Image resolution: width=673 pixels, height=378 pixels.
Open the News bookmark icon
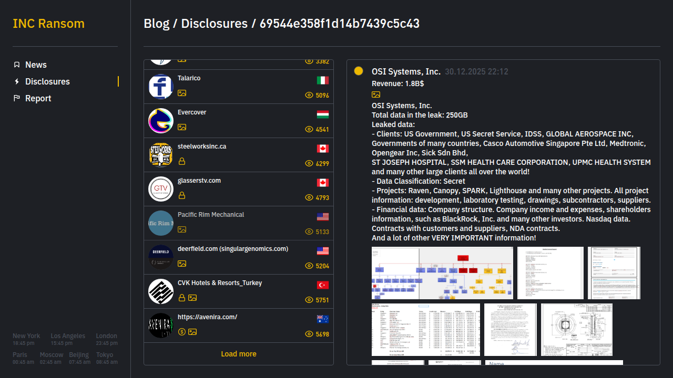pyautogui.click(x=17, y=65)
